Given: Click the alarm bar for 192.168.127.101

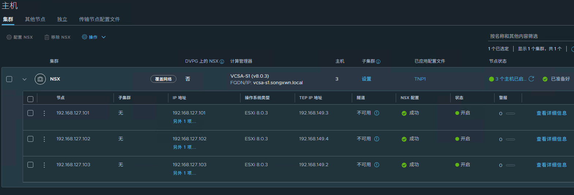Looking at the screenshot, I should (x=510, y=113).
